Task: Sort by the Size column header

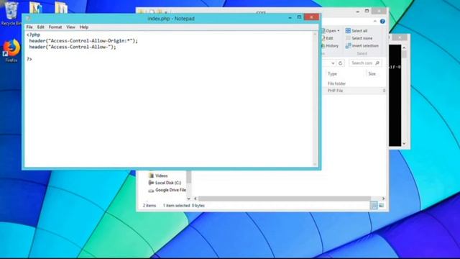Action: tap(372, 74)
